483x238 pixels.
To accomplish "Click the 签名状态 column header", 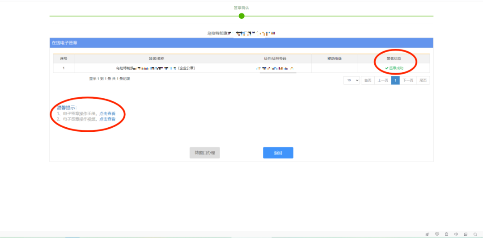I will 394,58.
